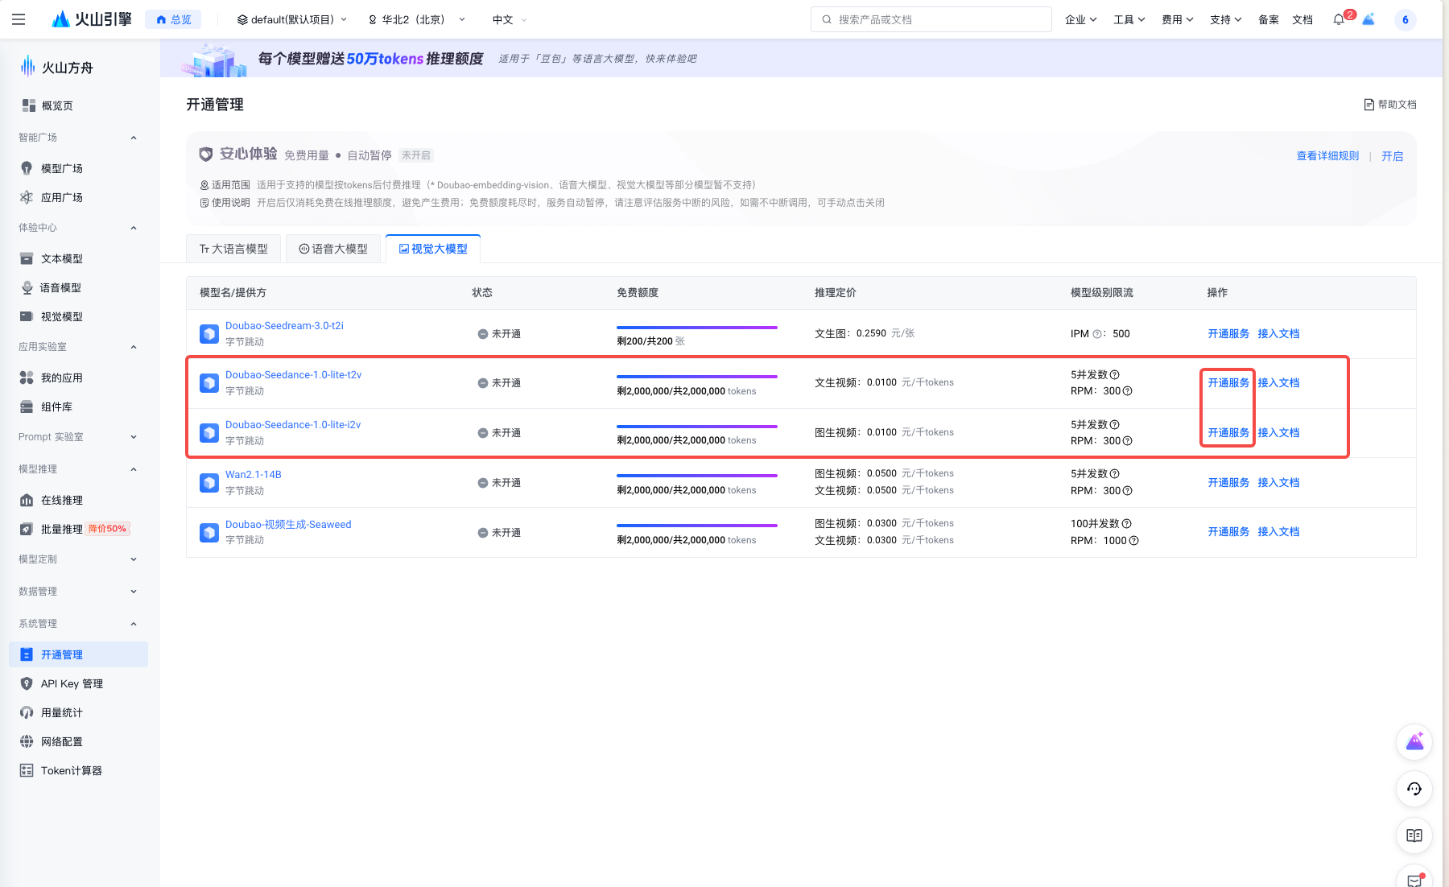
Task: Collapse the 体验中心 sidebar section
Action: click(134, 228)
